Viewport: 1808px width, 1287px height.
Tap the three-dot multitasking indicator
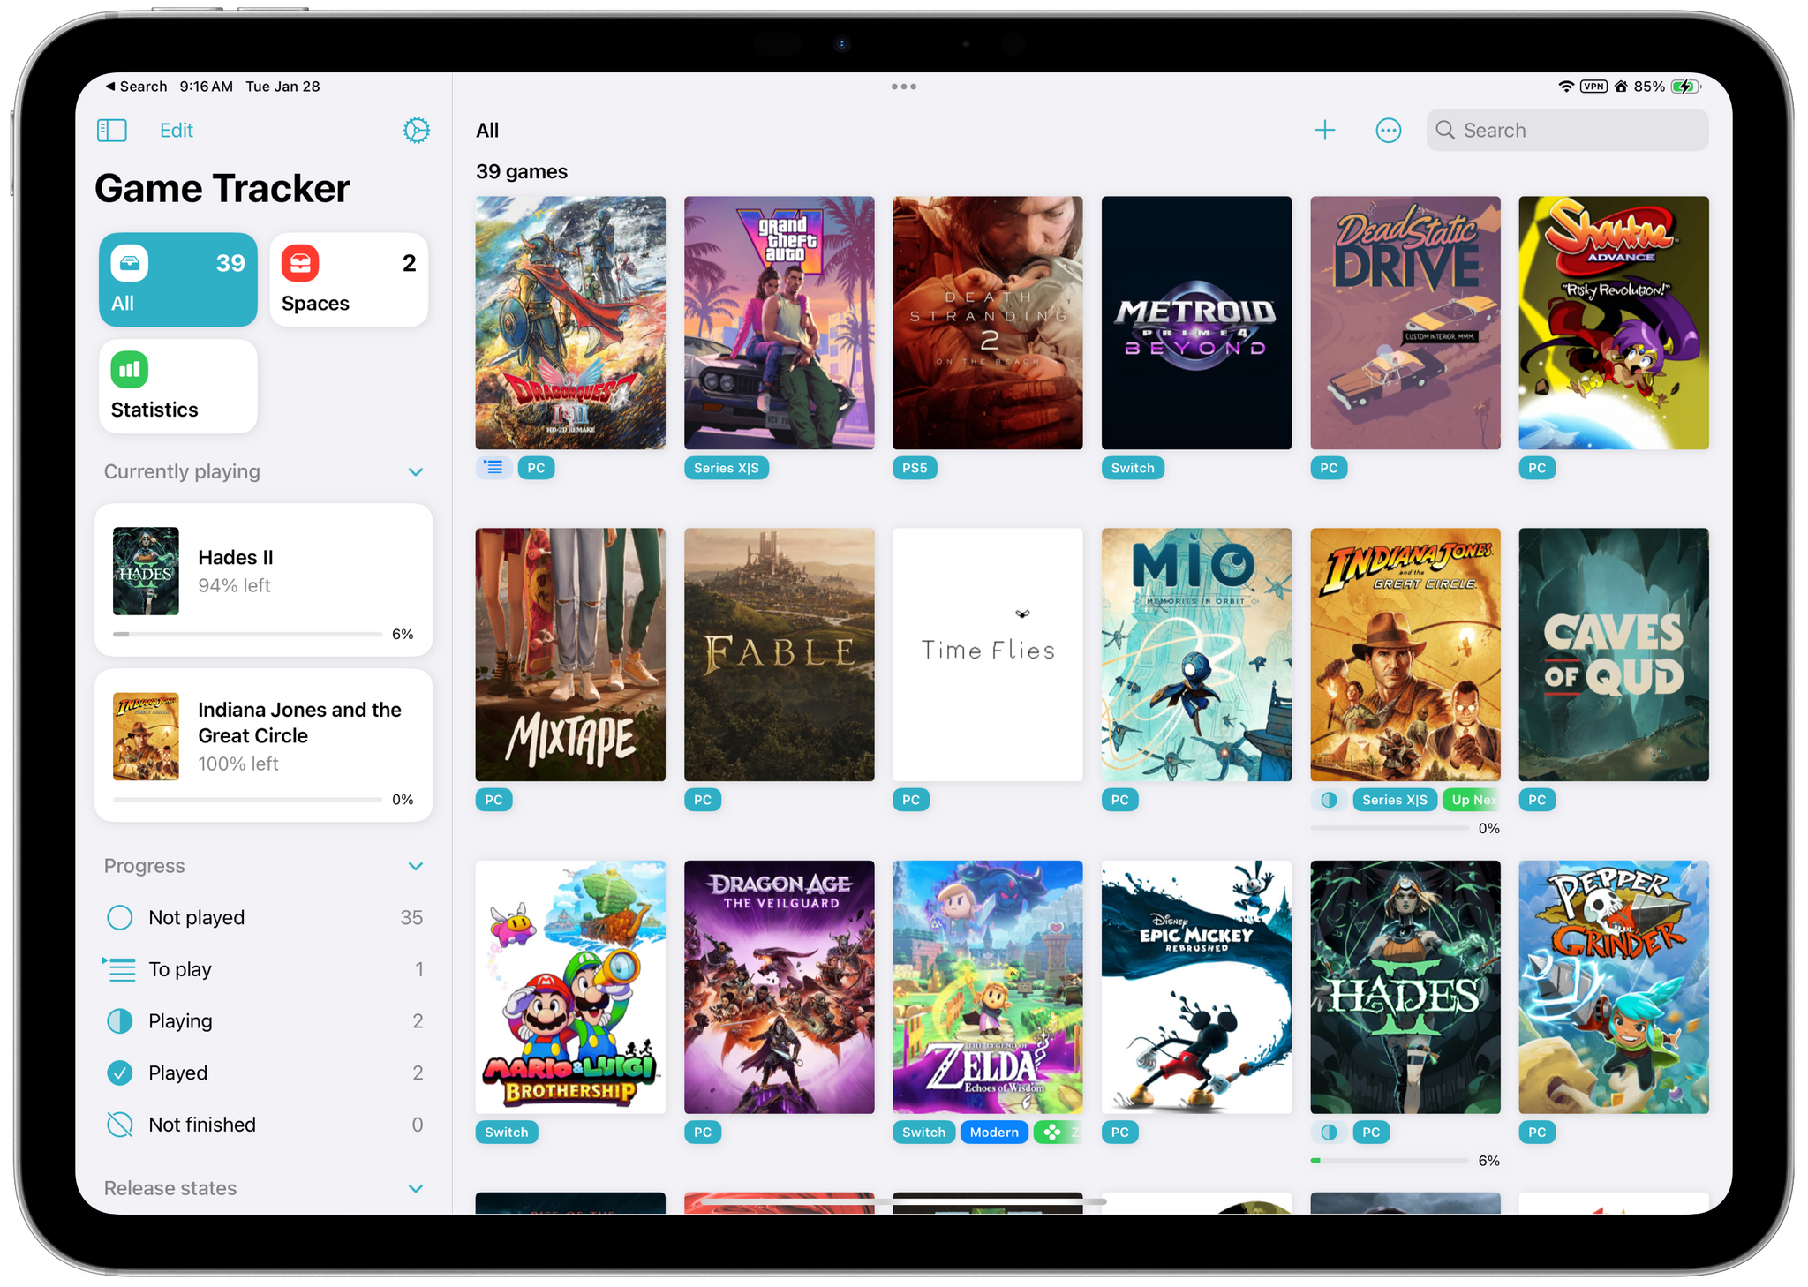[903, 87]
